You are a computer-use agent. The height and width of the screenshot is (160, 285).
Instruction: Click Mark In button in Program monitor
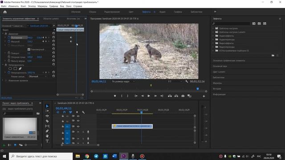point(122,96)
